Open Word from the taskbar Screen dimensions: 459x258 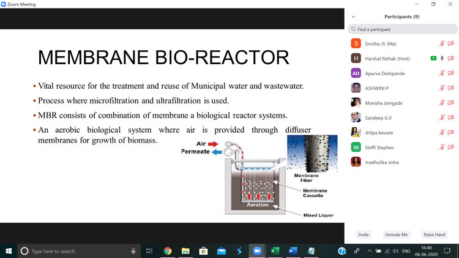[293, 251]
